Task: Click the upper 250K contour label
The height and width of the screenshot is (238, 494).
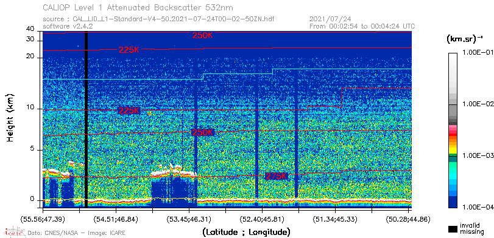Action: [x=203, y=35]
